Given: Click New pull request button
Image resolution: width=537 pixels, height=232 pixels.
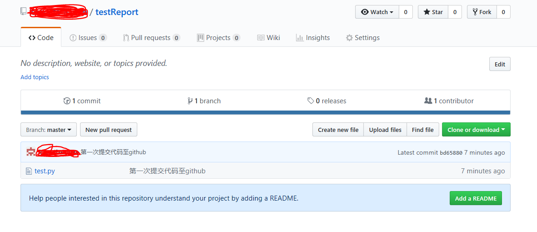Looking at the screenshot, I should point(109,130).
